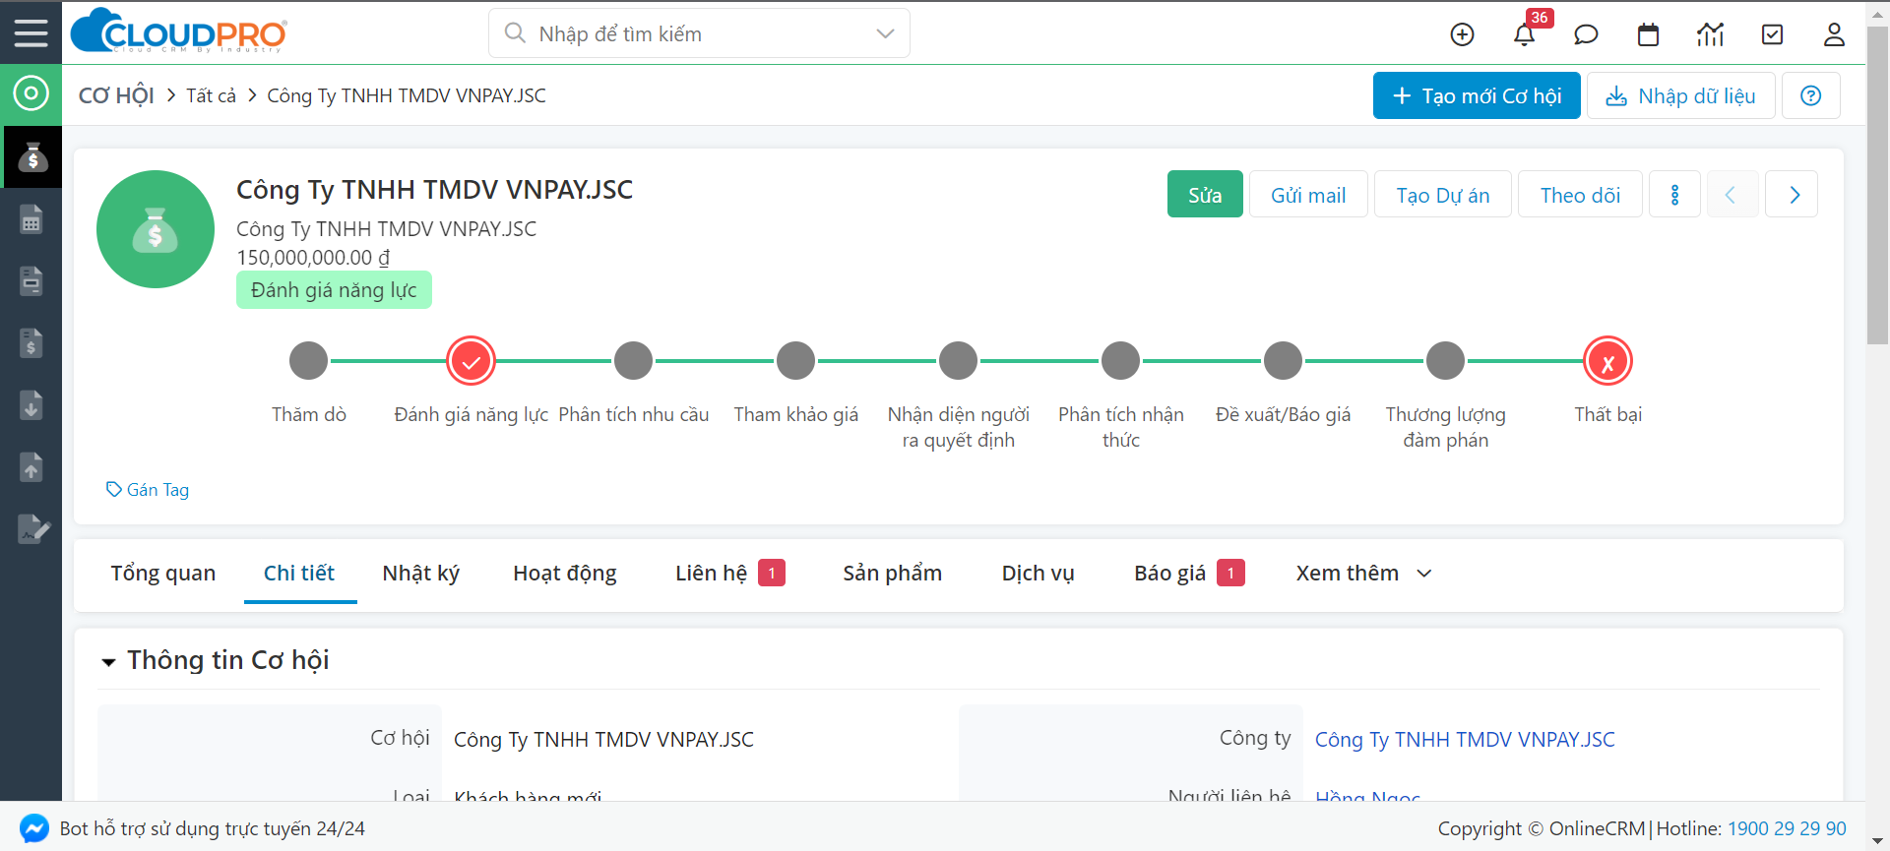The height and width of the screenshot is (851, 1890).
Task: Go to the next record arrow
Action: [x=1792, y=194]
